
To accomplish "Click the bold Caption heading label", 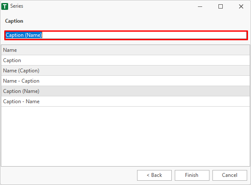I will coord(14,21).
